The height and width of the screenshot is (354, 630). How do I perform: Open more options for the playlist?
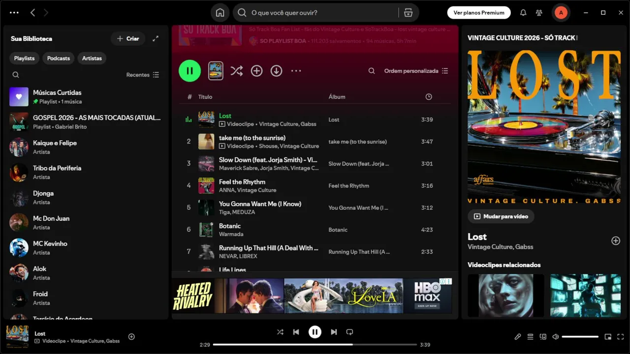tap(296, 71)
